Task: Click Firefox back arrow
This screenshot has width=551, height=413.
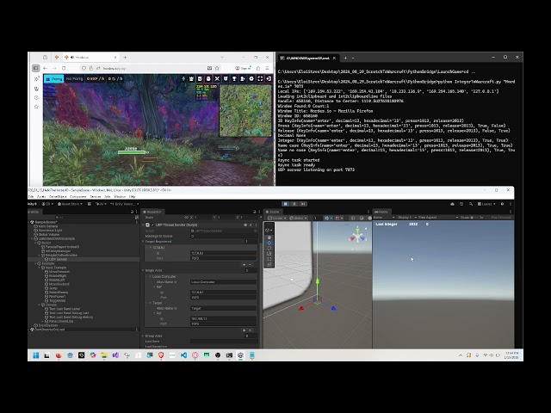Action: (x=45, y=68)
